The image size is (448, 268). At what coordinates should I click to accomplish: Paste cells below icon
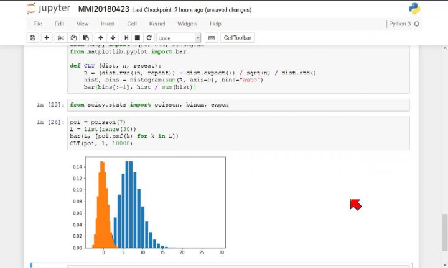coord(86,38)
